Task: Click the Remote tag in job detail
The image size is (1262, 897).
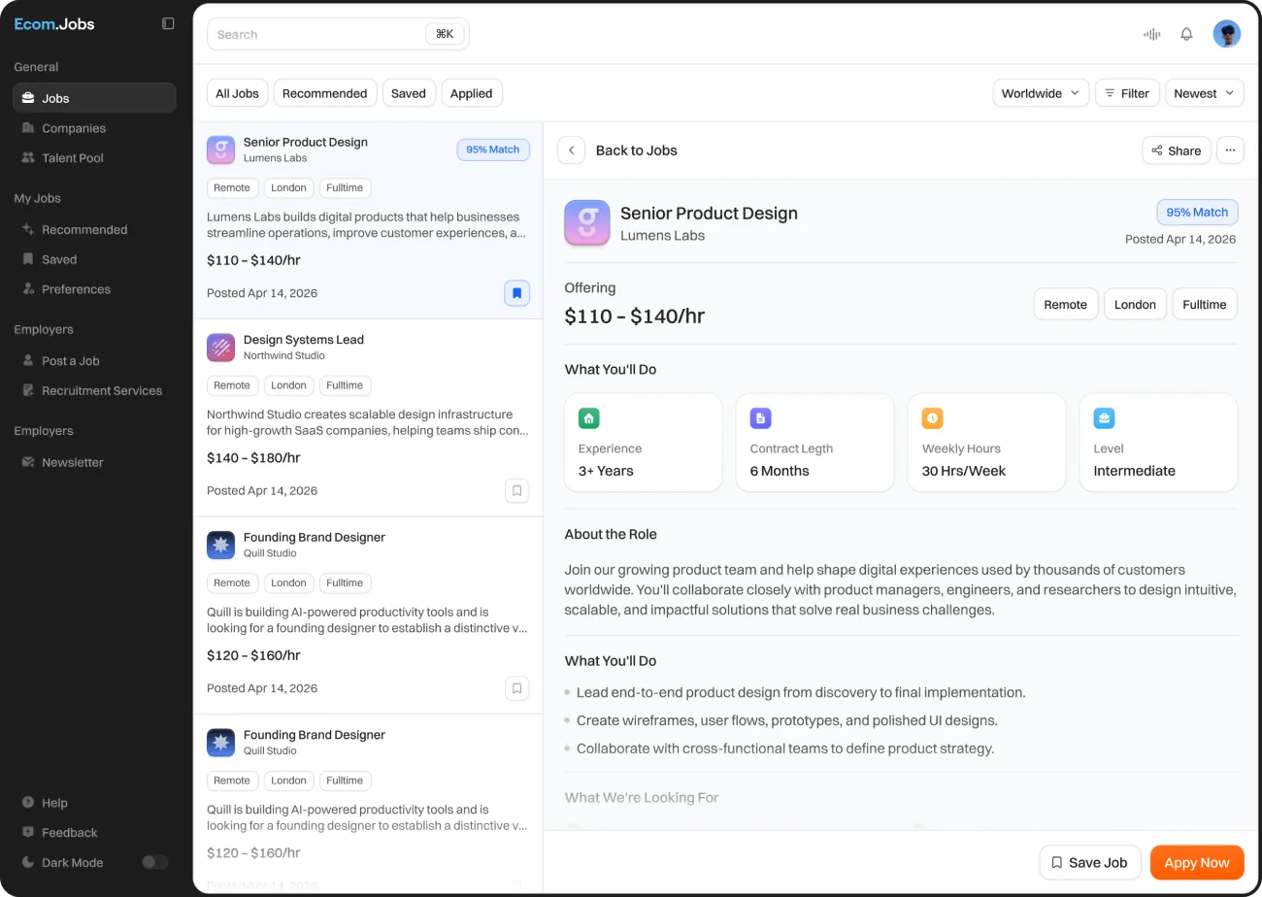Action: (1066, 304)
